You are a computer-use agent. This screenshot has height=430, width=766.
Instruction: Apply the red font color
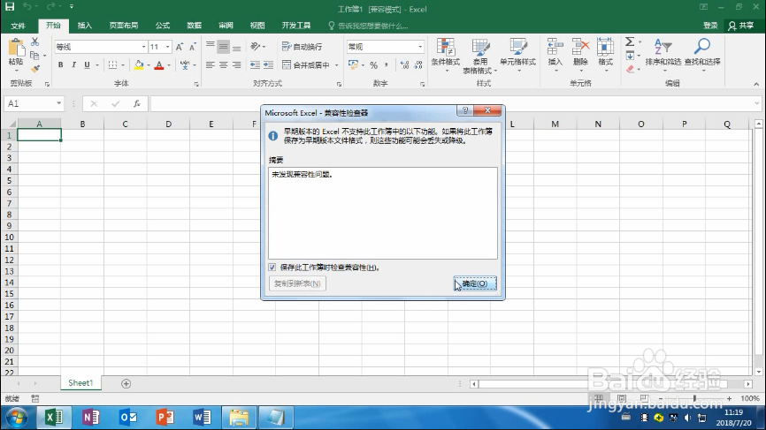click(x=158, y=64)
